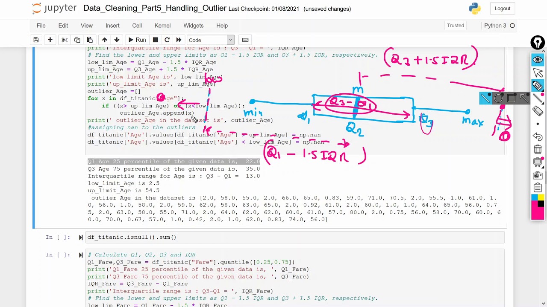Open the Code cell type dropdown

211,40
